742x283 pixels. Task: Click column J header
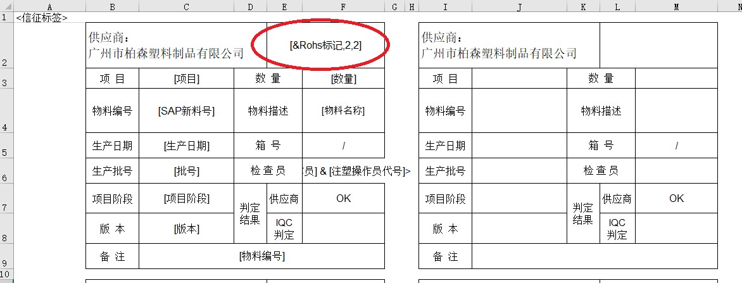519,6
